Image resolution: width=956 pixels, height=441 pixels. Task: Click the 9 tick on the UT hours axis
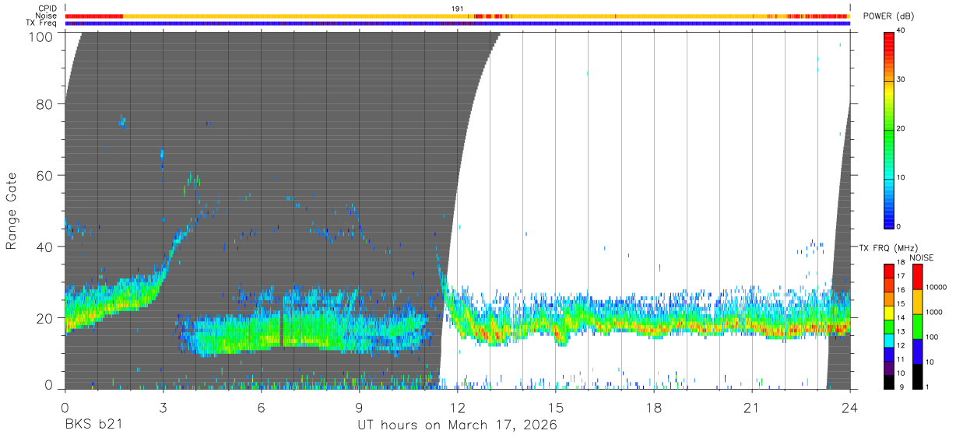(x=359, y=407)
